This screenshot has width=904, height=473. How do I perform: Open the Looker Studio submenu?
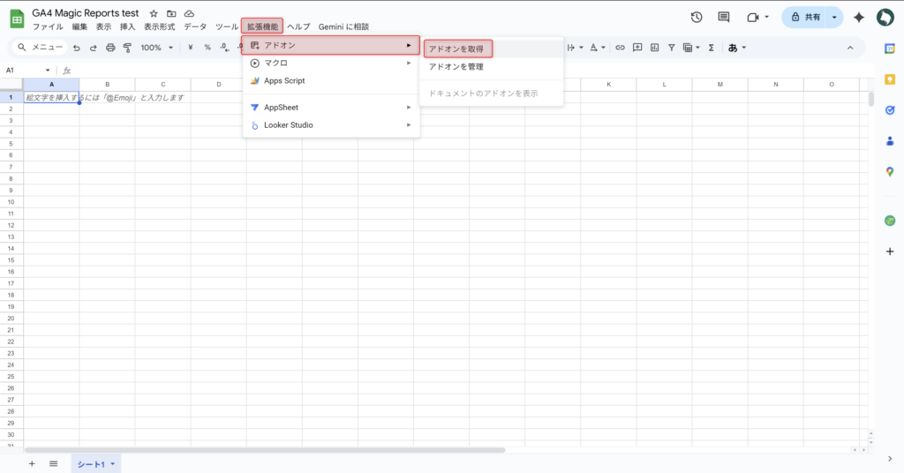tap(331, 125)
